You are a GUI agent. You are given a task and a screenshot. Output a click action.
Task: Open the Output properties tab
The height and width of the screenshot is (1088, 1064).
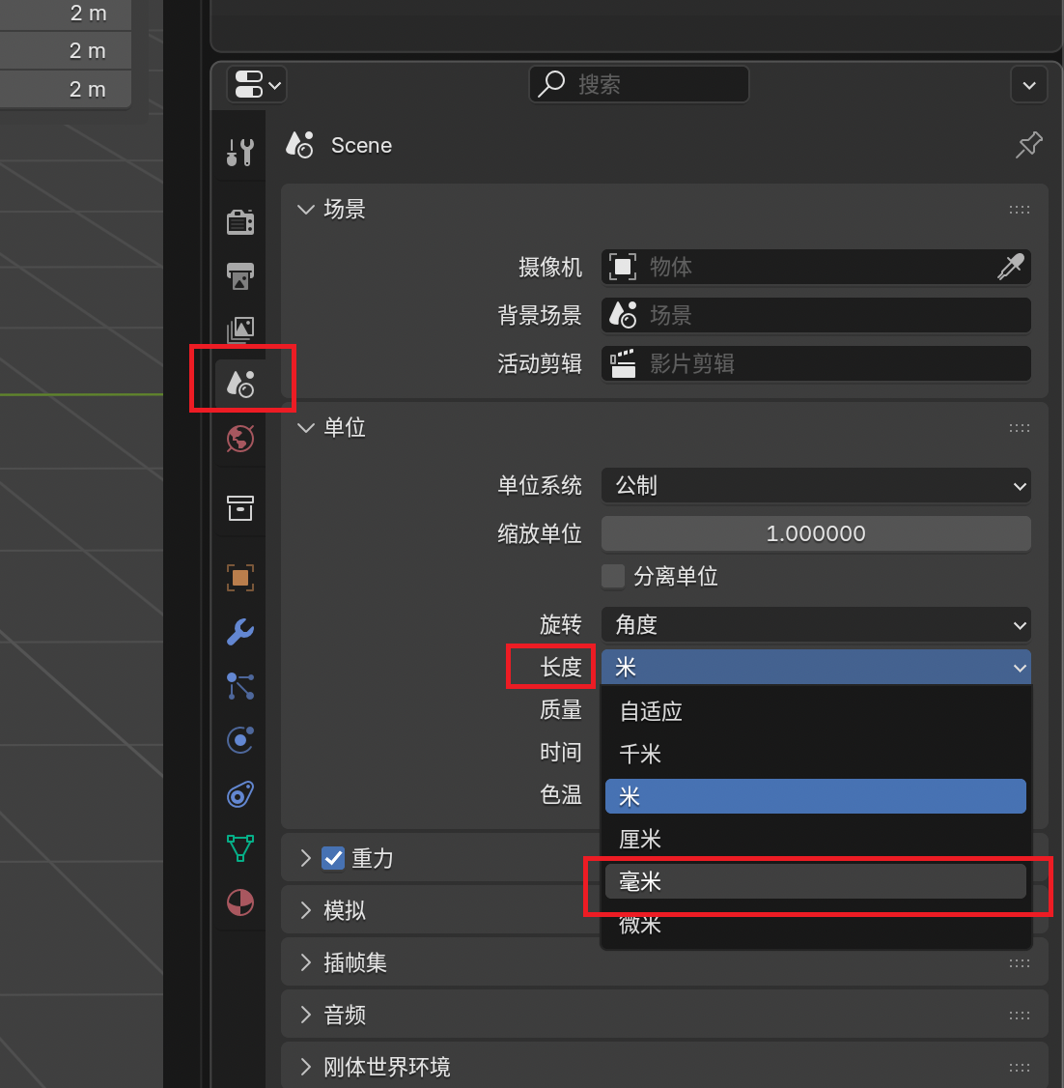pyautogui.click(x=240, y=275)
